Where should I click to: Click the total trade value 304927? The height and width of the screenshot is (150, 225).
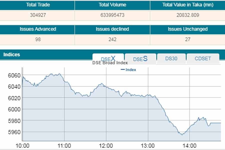point(37,15)
